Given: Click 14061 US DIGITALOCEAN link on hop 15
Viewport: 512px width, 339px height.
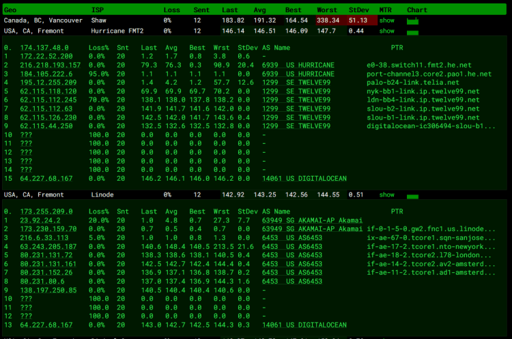Looking at the screenshot, I should (x=304, y=179).
